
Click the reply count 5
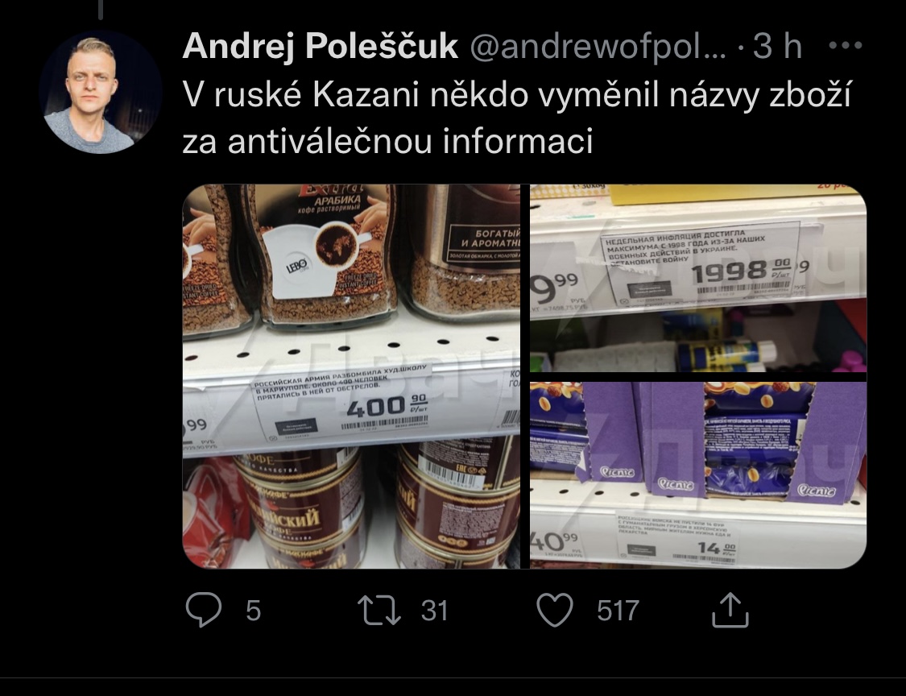[253, 611]
